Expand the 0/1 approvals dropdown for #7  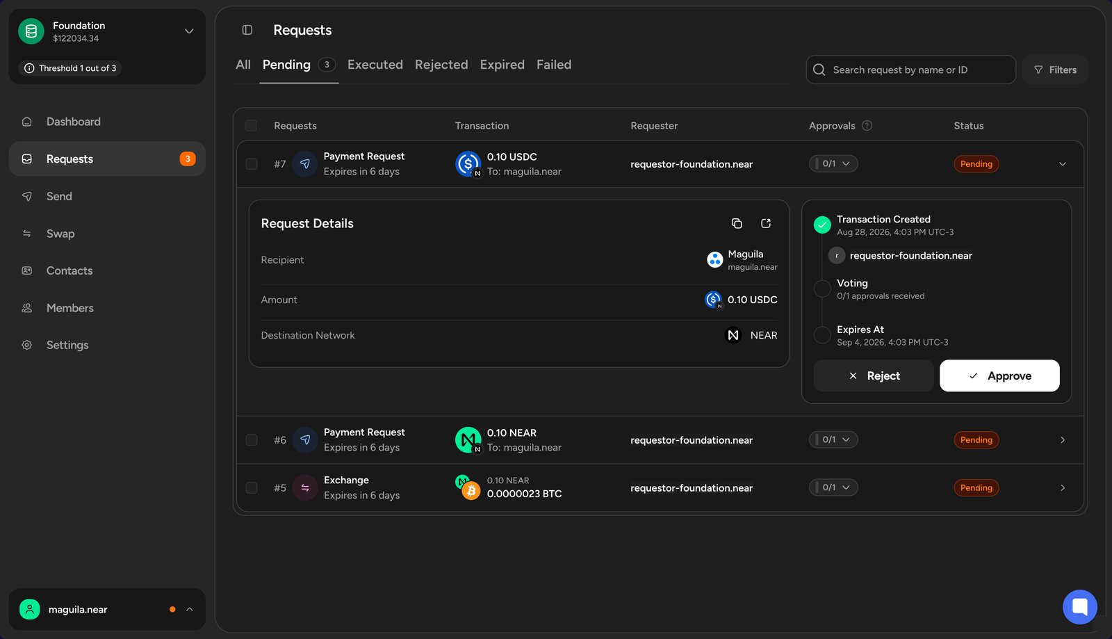[833, 163]
